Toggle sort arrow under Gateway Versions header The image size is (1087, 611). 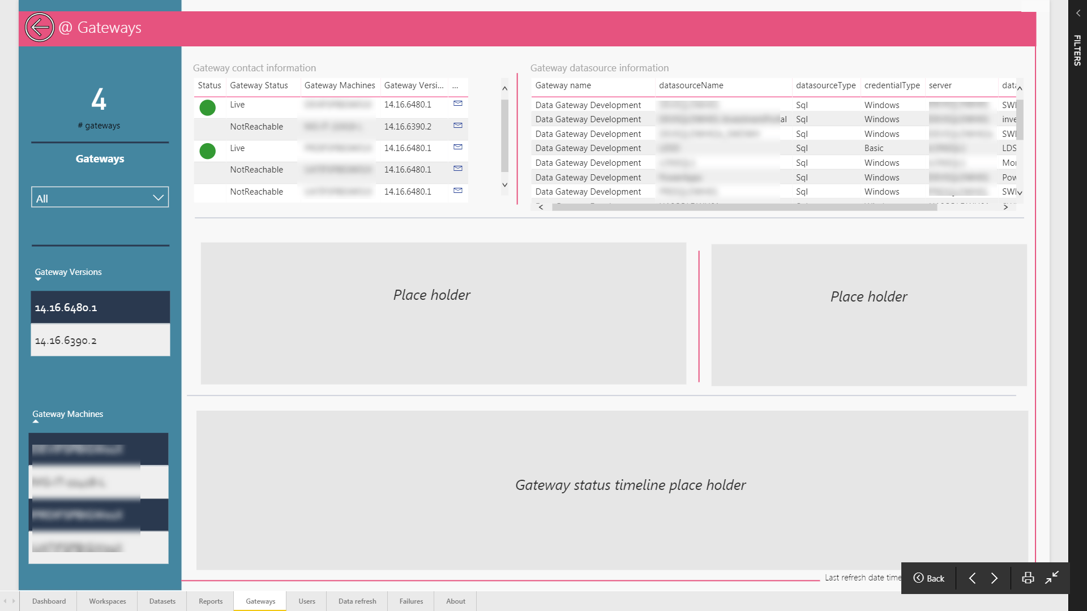[38, 279]
